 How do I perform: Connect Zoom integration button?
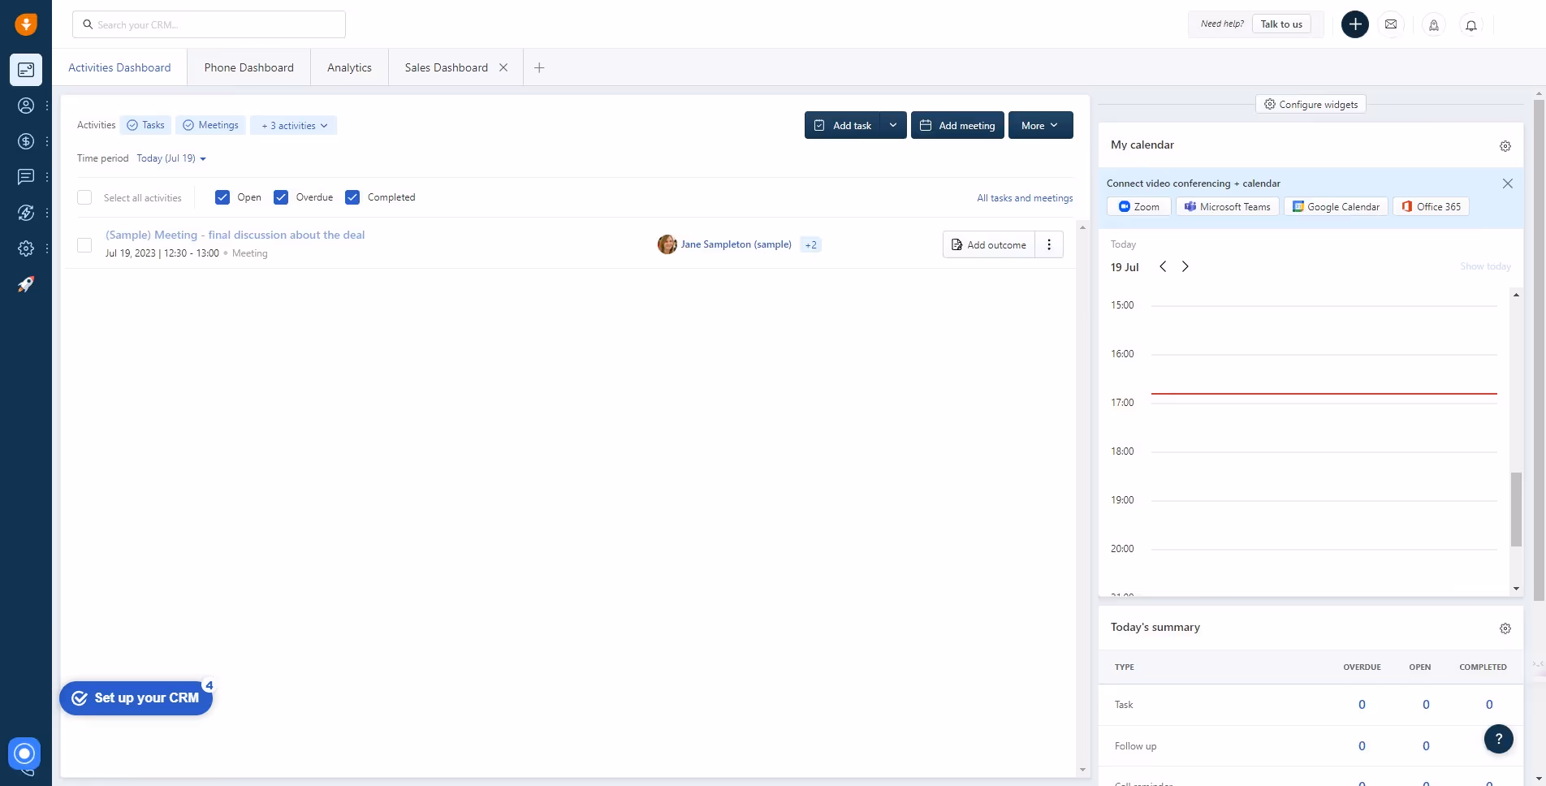pos(1138,206)
